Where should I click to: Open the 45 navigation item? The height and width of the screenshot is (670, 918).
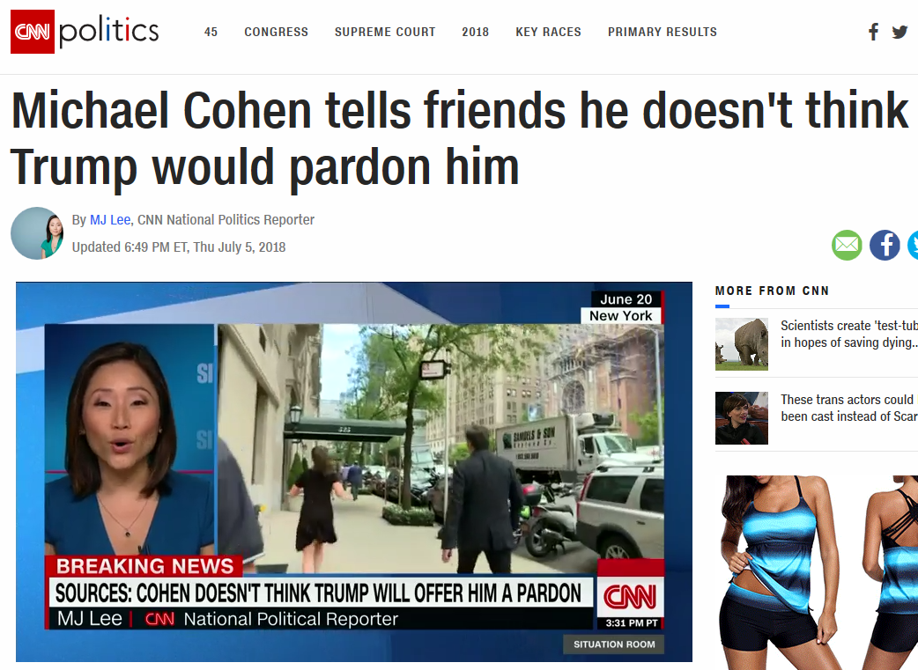[x=211, y=32]
